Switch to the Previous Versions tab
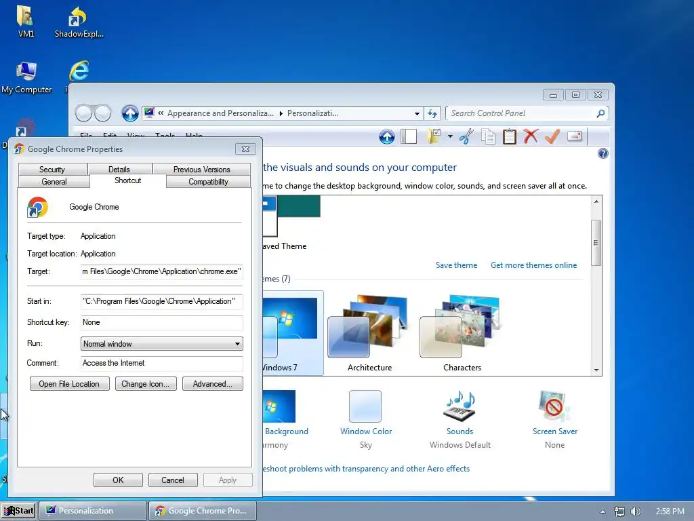Image resolution: width=694 pixels, height=521 pixels. (x=201, y=169)
